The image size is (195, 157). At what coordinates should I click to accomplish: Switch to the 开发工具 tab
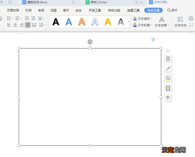coord(95,10)
